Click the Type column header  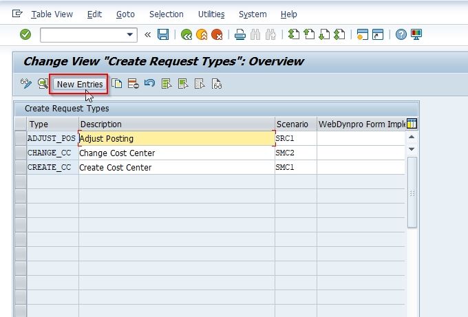tap(52, 124)
